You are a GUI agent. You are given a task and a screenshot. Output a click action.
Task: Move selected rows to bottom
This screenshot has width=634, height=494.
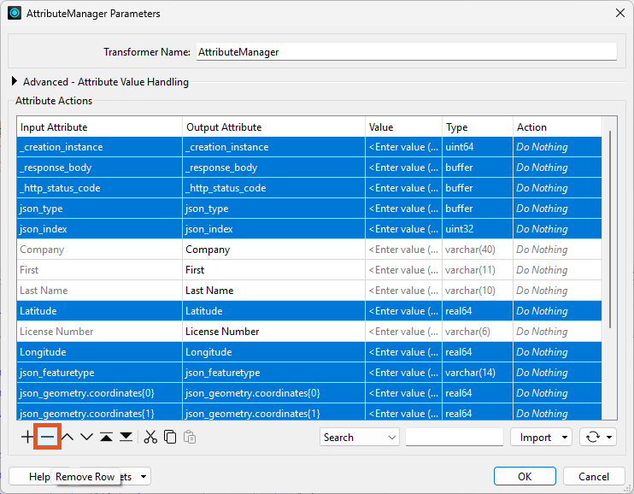click(126, 437)
